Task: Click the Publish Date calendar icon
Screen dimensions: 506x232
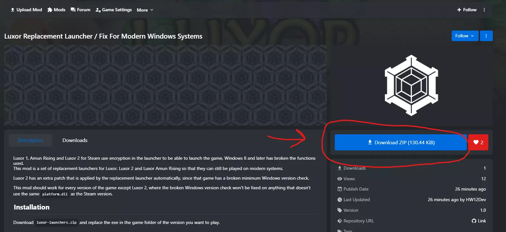Action: click(x=340, y=189)
